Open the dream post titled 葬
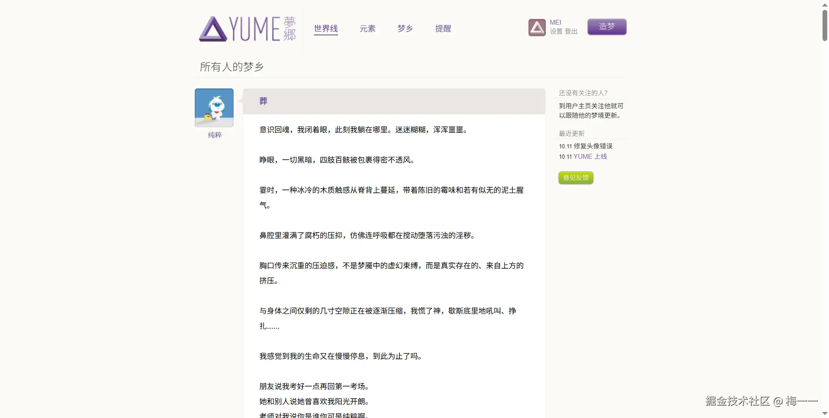 [263, 101]
